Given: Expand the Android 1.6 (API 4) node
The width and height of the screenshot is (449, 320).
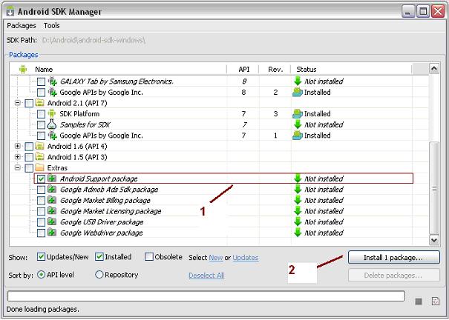Looking at the screenshot, I should click(18, 146).
